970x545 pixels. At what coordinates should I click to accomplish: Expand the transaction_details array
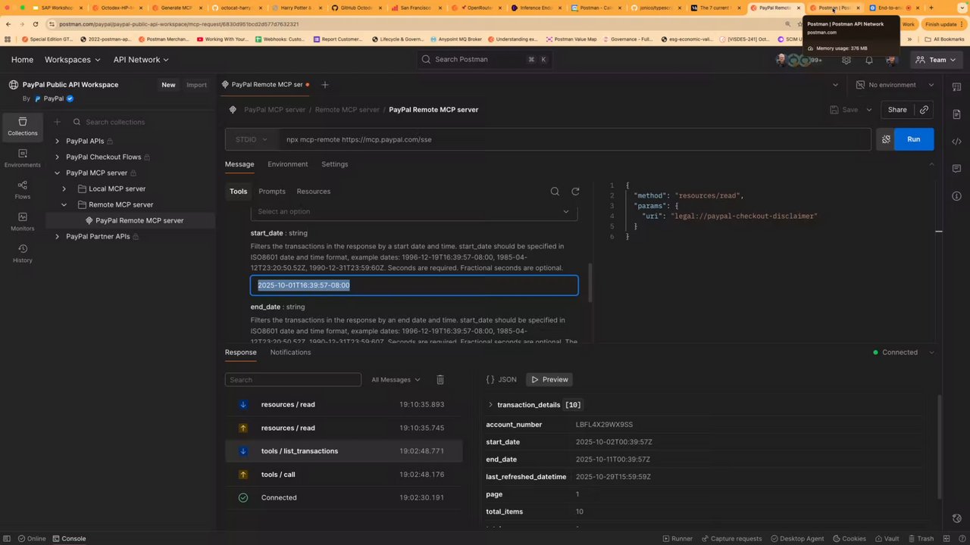[x=490, y=405]
